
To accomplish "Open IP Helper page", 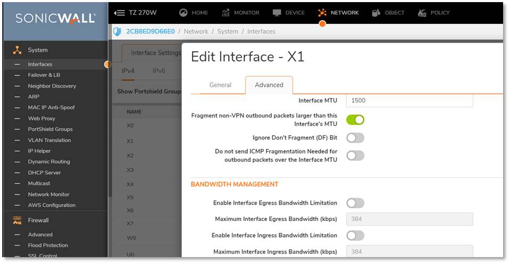I will (39, 151).
